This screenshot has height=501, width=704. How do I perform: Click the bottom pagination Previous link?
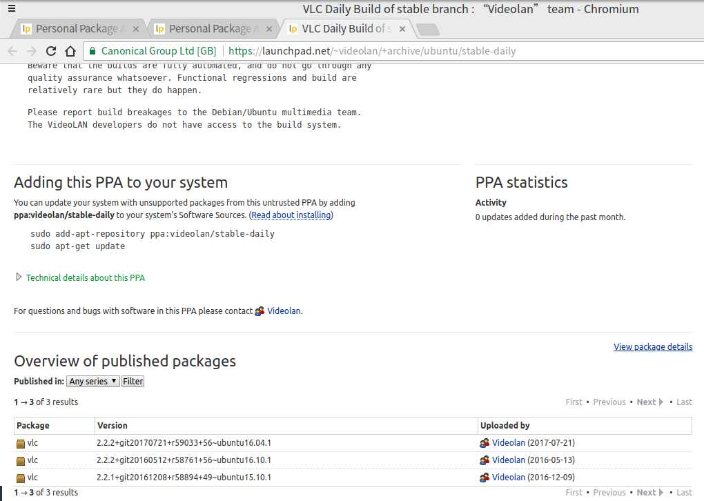click(609, 493)
